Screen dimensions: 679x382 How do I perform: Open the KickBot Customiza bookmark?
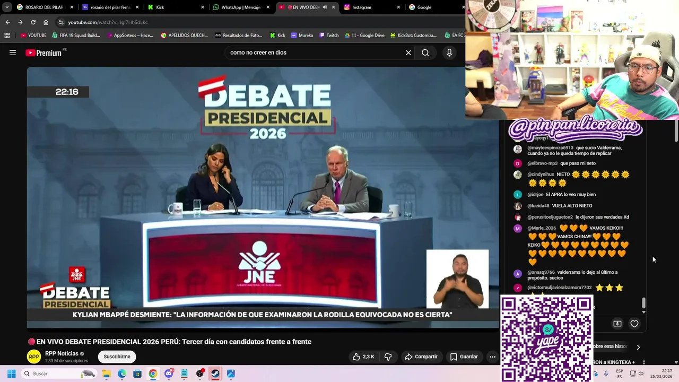pyautogui.click(x=413, y=35)
